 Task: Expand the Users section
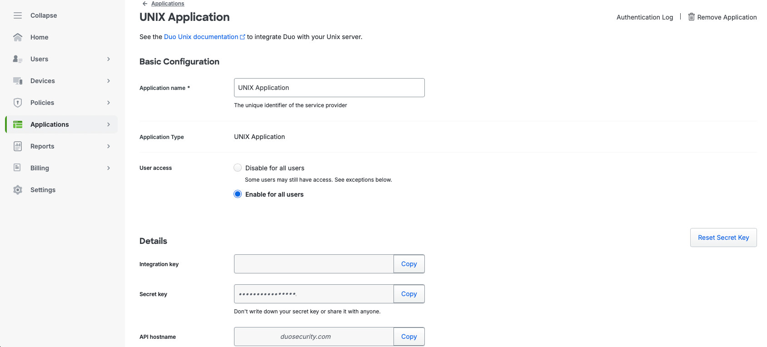pyautogui.click(x=108, y=59)
